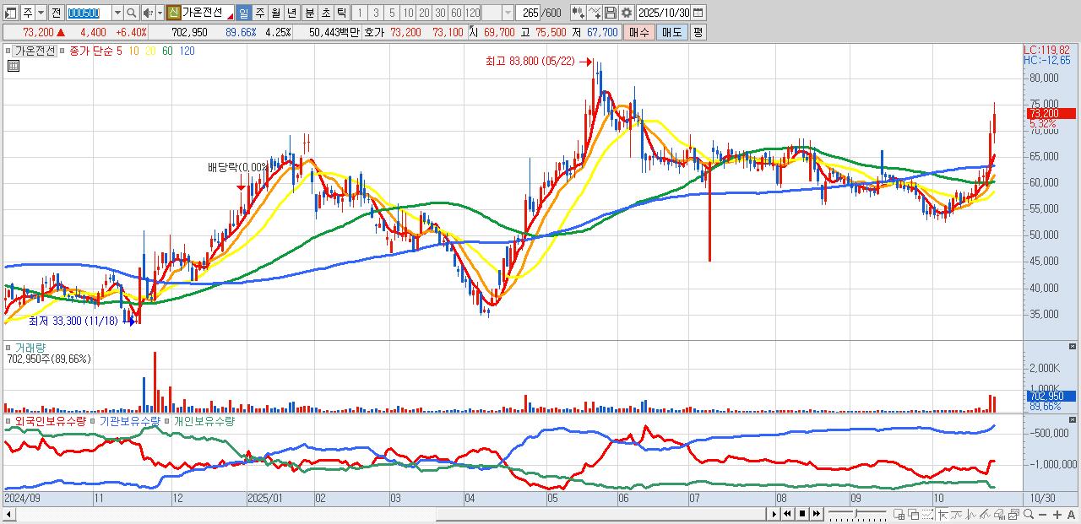Choose the 3 interval button
Screen dimensions: 1081x524
[x=376, y=13]
